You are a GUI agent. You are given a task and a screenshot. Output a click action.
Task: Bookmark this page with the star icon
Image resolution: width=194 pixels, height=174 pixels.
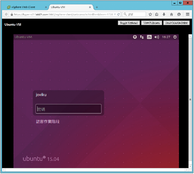point(150,14)
